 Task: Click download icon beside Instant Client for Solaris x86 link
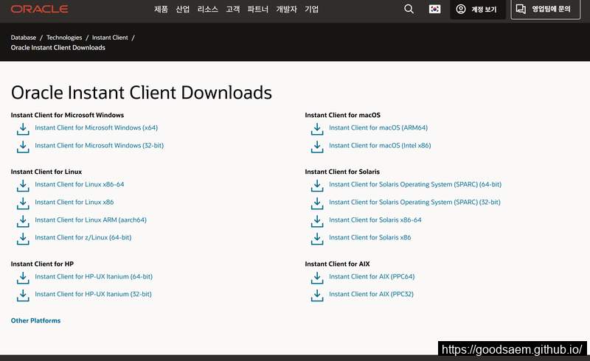coord(317,239)
